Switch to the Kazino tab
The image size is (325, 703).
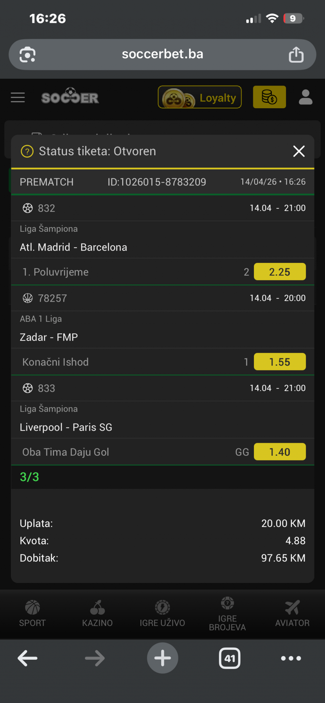pos(97,613)
